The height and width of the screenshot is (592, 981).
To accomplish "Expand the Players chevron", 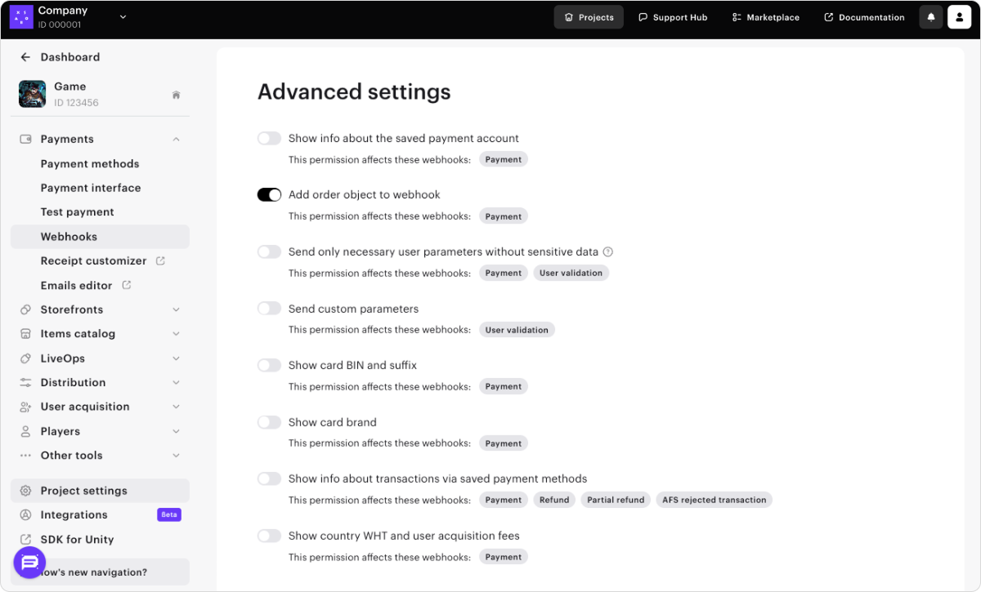I will point(177,431).
